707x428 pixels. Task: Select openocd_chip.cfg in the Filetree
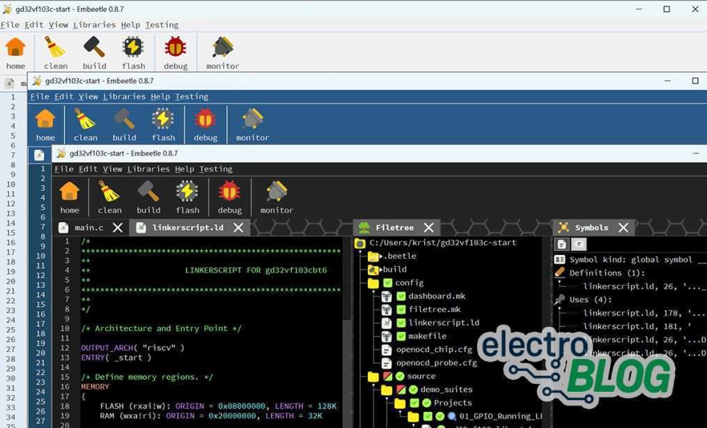pos(435,349)
